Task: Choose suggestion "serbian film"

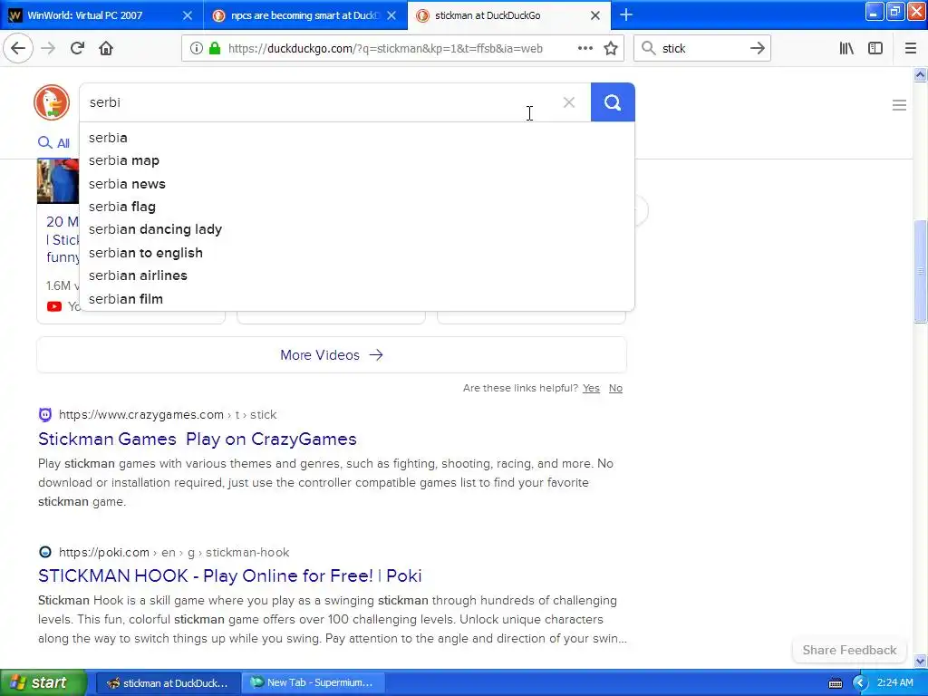Action: (x=357, y=299)
